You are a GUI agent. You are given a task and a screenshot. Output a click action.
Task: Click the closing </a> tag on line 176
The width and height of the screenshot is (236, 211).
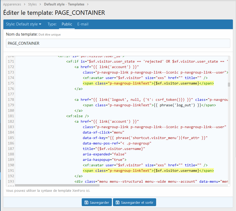[x=79, y=89]
